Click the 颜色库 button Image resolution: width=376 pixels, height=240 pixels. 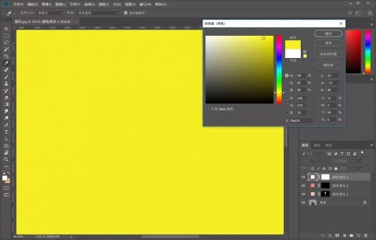tap(328, 65)
